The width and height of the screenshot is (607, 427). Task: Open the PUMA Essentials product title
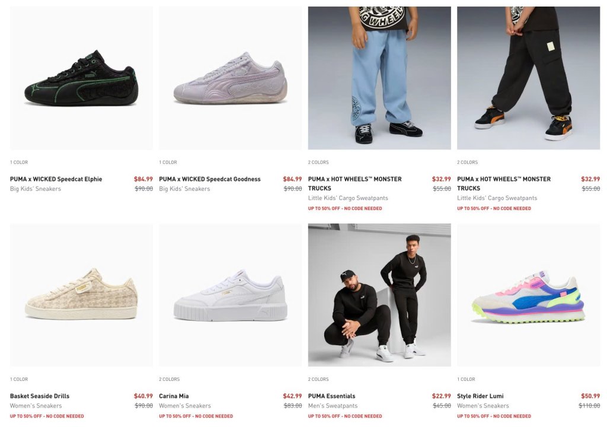coord(332,396)
